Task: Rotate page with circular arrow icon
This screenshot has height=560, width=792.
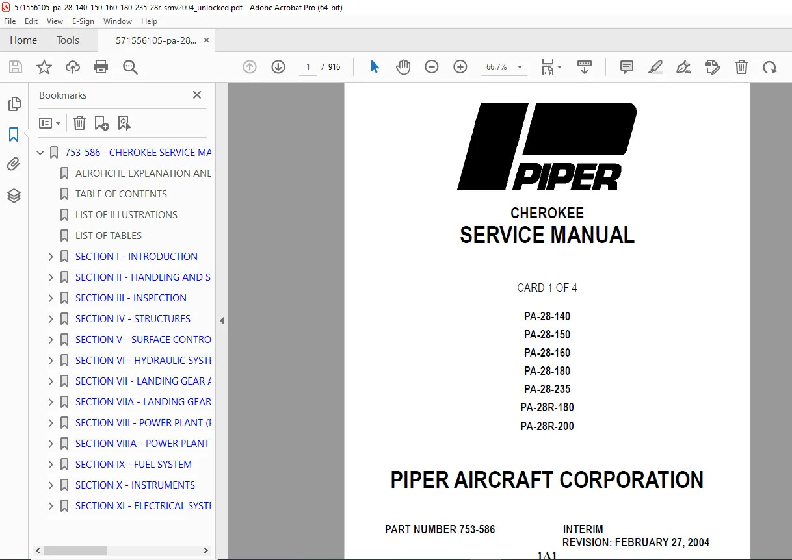Action: (x=770, y=67)
